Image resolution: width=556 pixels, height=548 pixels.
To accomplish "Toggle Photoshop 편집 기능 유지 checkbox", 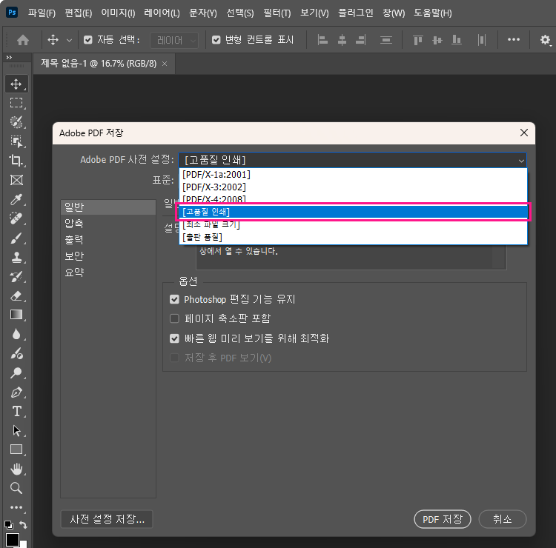I will tap(175, 300).
